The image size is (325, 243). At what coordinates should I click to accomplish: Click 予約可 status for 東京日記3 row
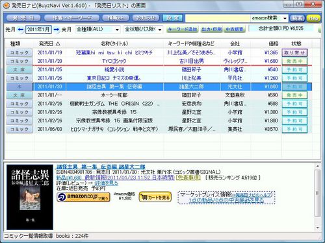294,78
